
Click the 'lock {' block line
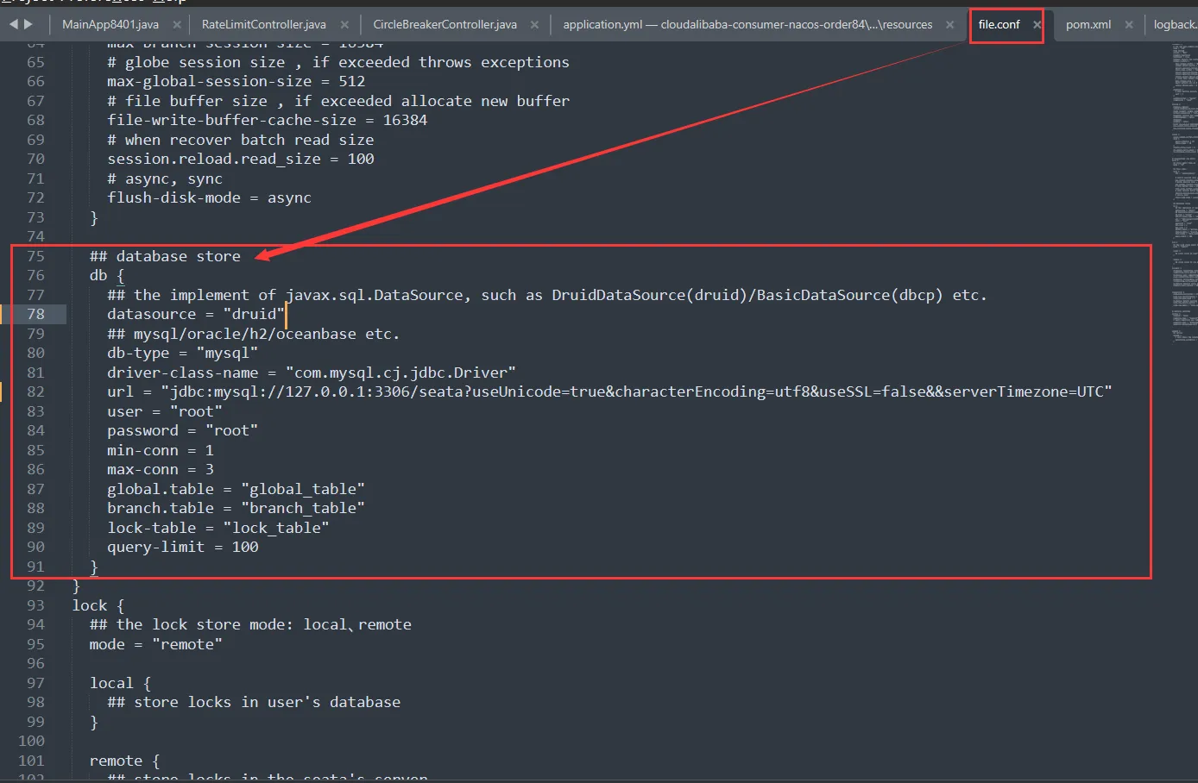click(x=98, y=605)
